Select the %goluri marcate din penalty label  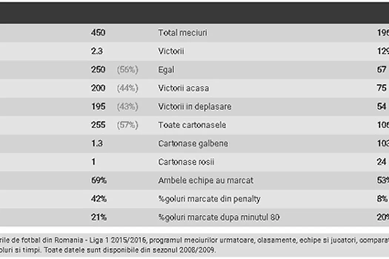[x=209, y=199]
